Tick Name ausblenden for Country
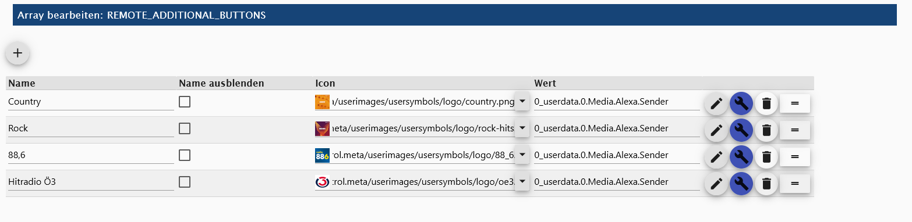The height and width of the screenshot is (222, 912). pos(185,102)
